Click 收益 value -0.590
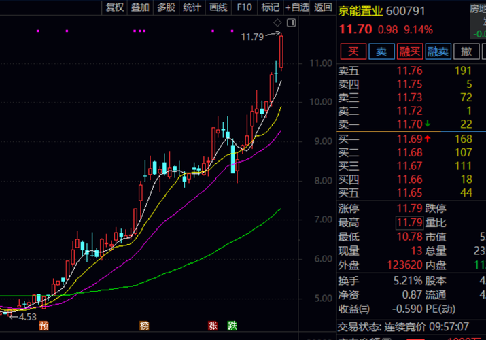The height and width of the screenshot is (340, 486). (407, 309)
